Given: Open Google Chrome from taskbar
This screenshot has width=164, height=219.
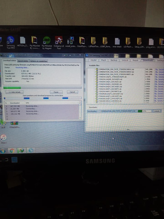Looking at the screenshot, I should [x=12, y=151].
